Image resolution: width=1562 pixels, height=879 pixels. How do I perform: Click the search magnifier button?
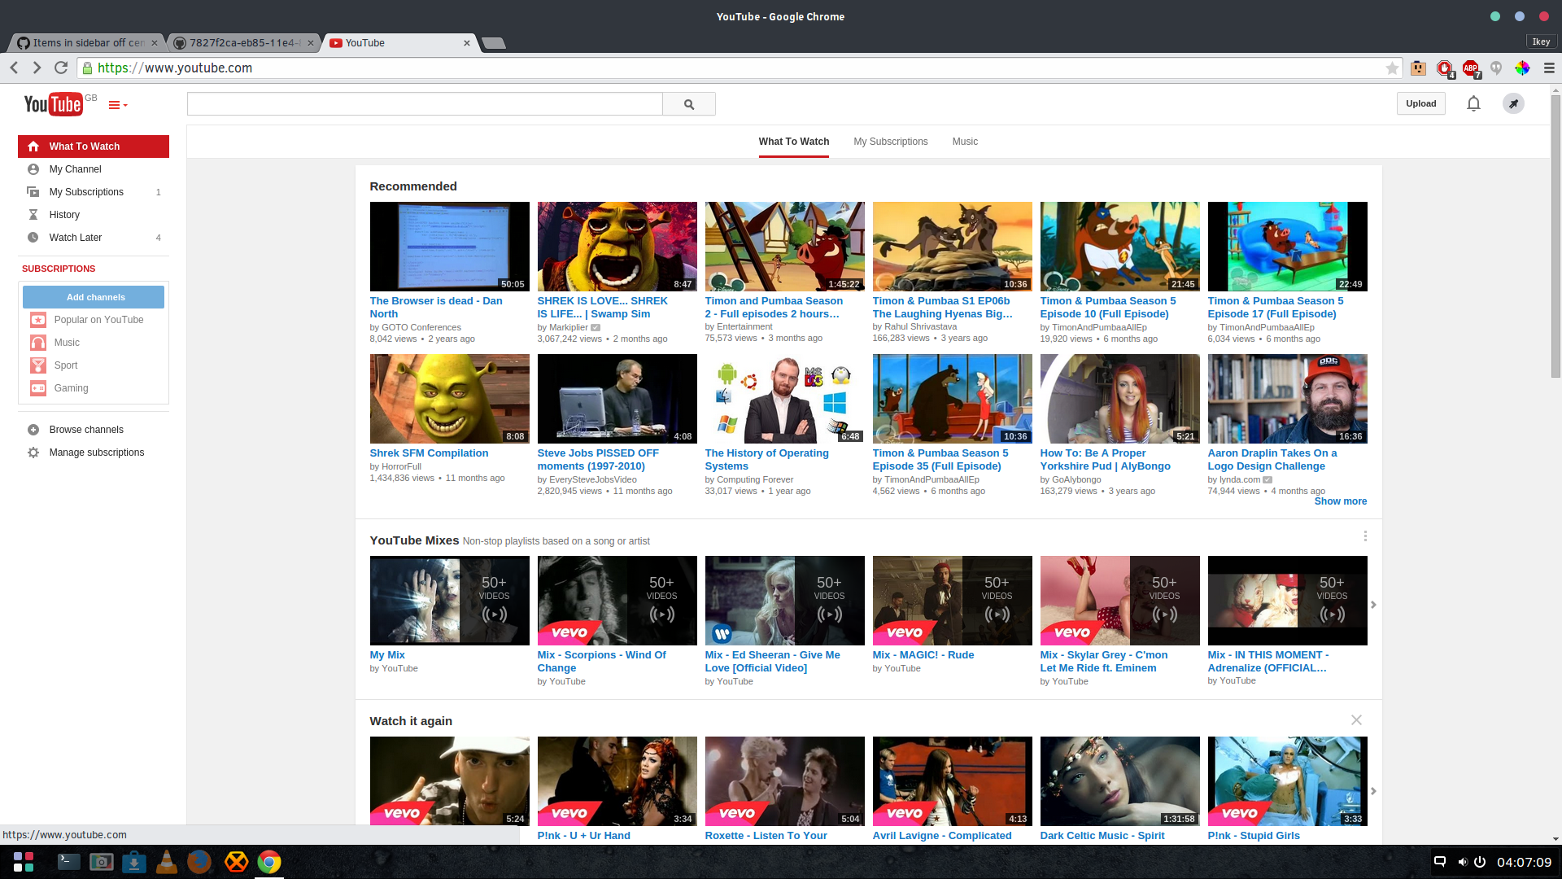pos(689,104)
